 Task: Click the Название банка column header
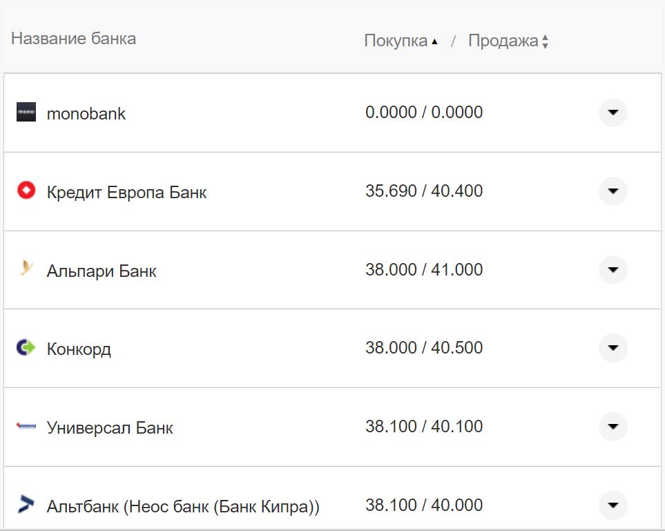point(73,39)
